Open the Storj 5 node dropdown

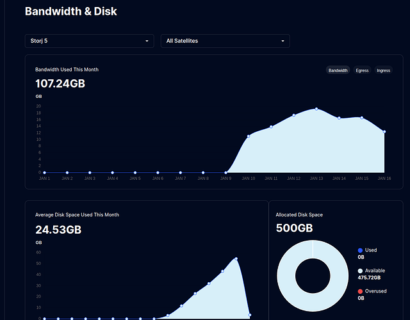89,41
